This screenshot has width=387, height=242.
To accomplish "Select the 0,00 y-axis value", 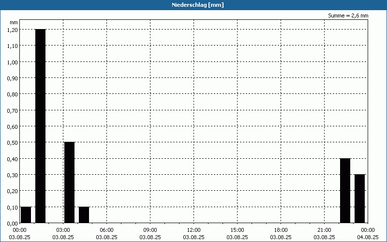I will pos(13,223).
